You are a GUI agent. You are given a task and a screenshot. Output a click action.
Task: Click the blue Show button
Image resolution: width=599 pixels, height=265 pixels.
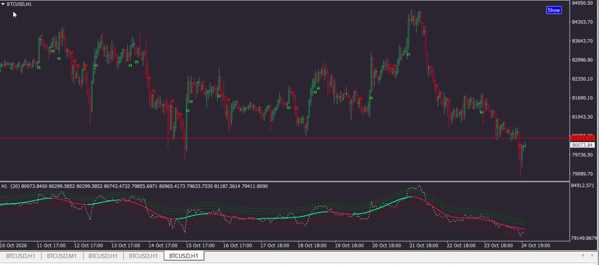(554, 10)
